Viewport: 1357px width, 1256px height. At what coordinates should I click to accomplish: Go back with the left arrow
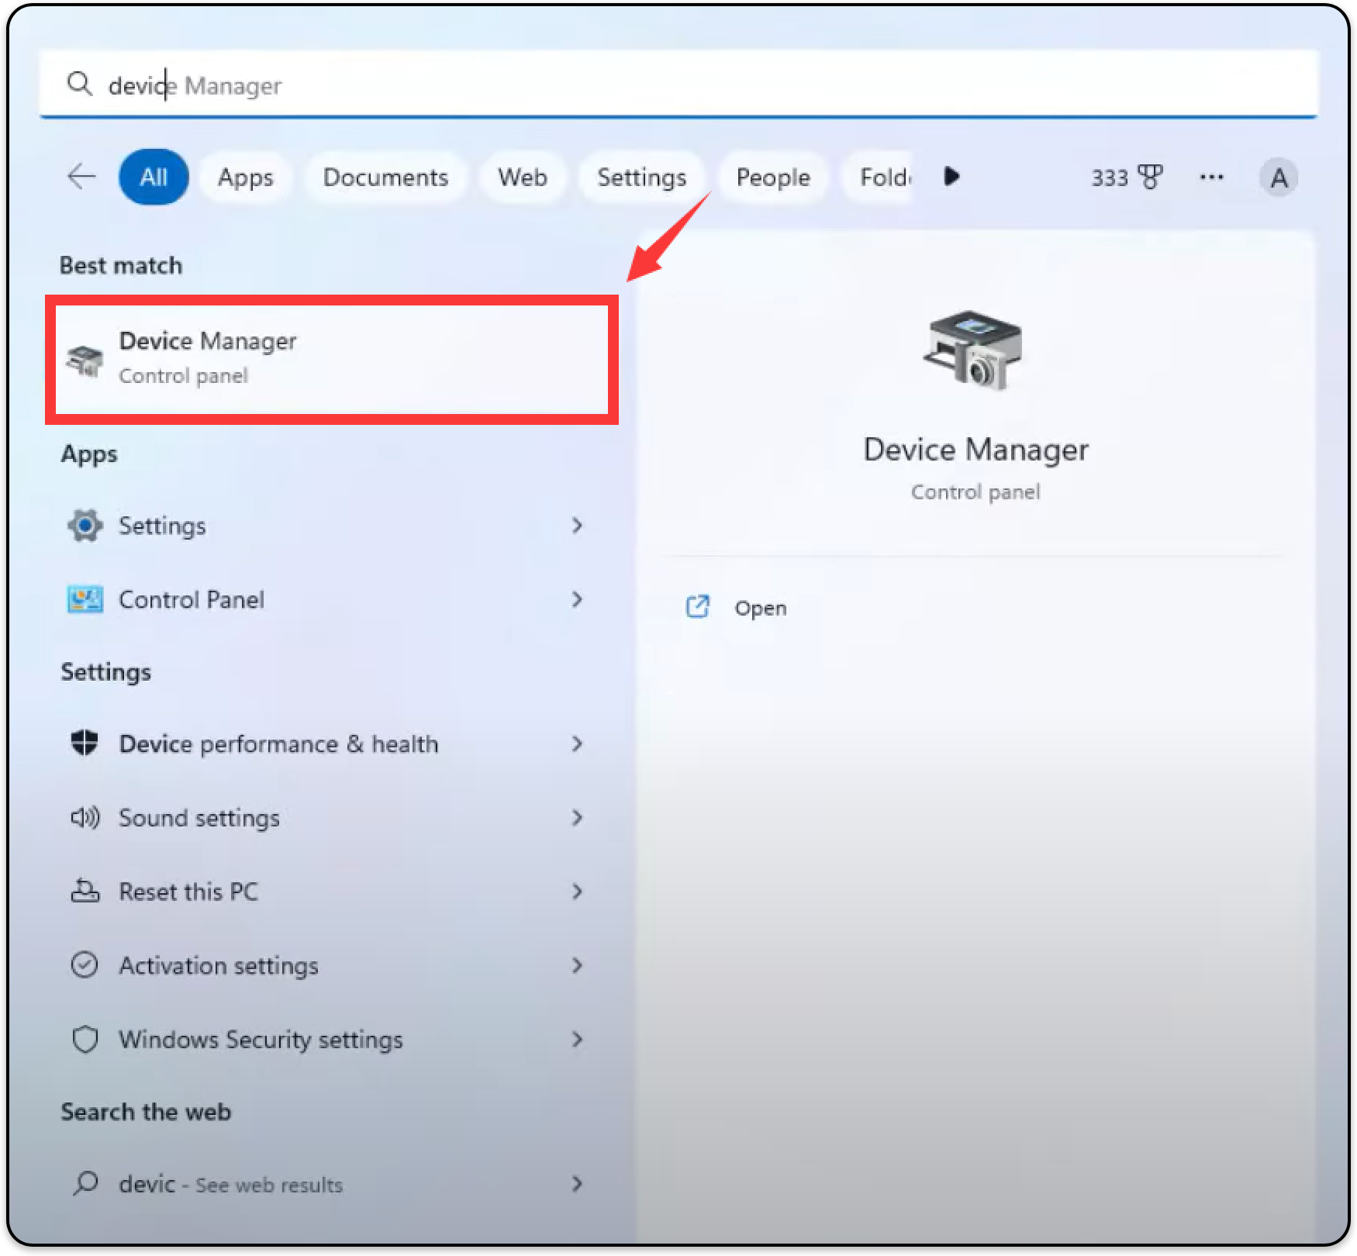(81, 177)
